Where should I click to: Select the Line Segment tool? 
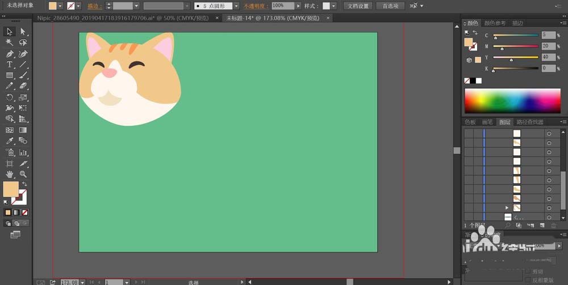pyautogui.click(x=23, y=65)
